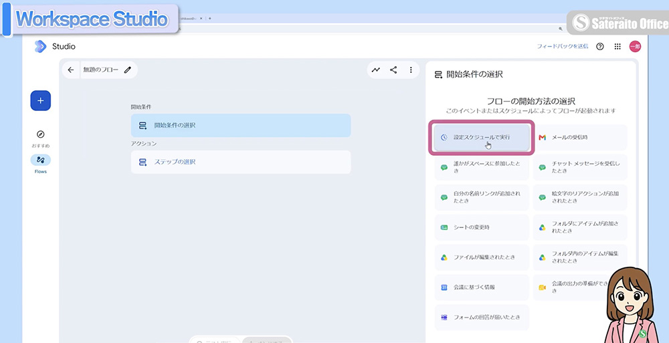
Task: Open the user account avatar
Action: click(x=635, y=47)
